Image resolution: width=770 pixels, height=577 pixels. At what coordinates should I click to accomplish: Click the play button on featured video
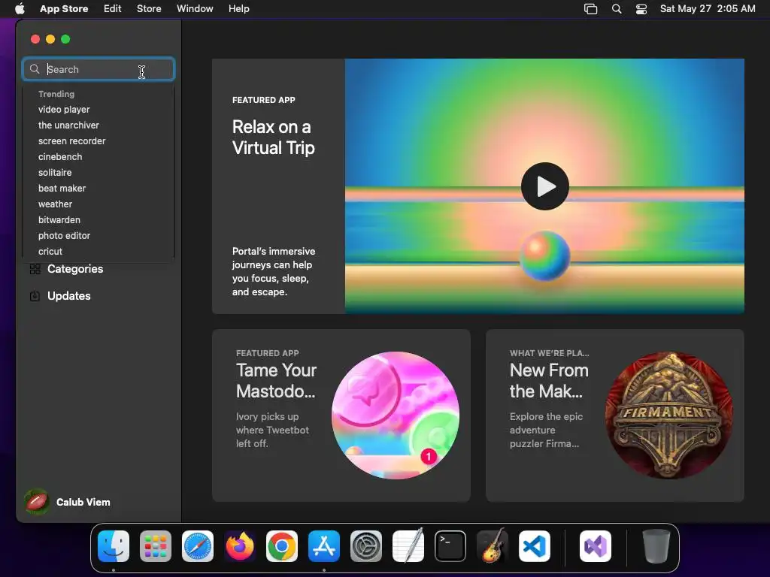(x=544, y=186)
